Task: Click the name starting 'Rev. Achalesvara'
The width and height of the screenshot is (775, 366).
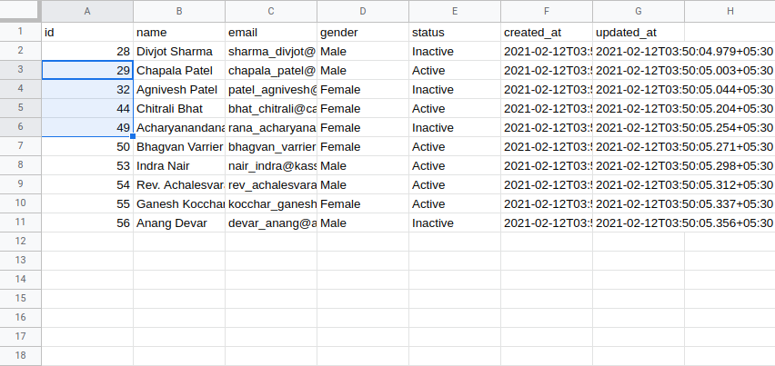Action: tap(179, 184)
